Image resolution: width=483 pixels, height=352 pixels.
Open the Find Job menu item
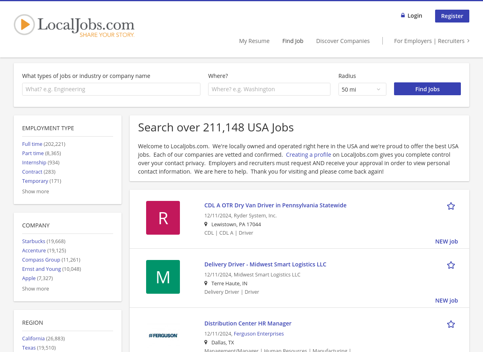point(293,41)
